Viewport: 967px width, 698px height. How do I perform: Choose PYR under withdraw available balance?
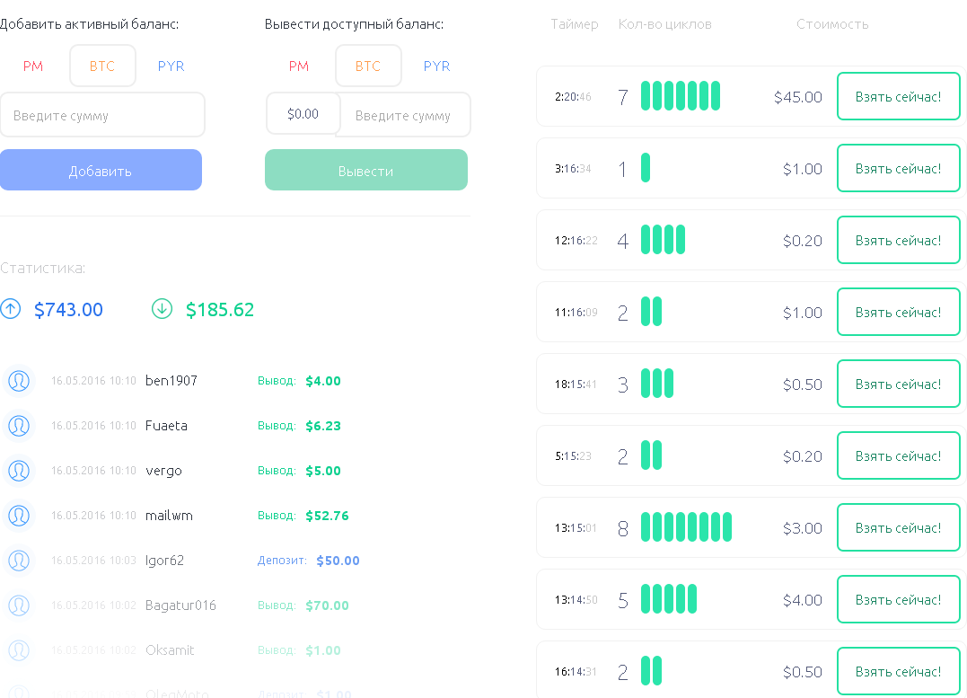pyautogui.click(x=436, y=66)
